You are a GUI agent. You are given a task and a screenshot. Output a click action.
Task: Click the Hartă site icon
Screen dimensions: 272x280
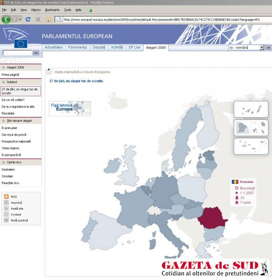(6, 208)
